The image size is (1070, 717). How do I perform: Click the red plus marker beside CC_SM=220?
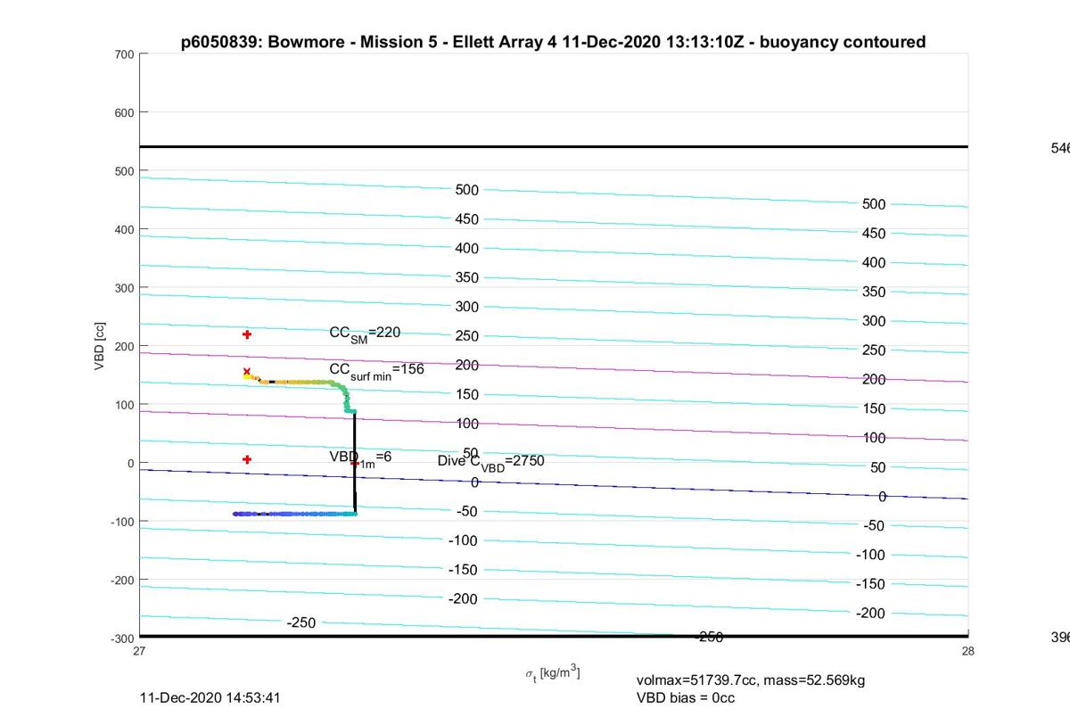pos(247,334)
